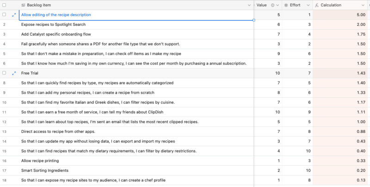The height and width of the screenshot is (187, 370).
Task: Open the Value column dropdown arrow
Action: click(x=278, y=5)
